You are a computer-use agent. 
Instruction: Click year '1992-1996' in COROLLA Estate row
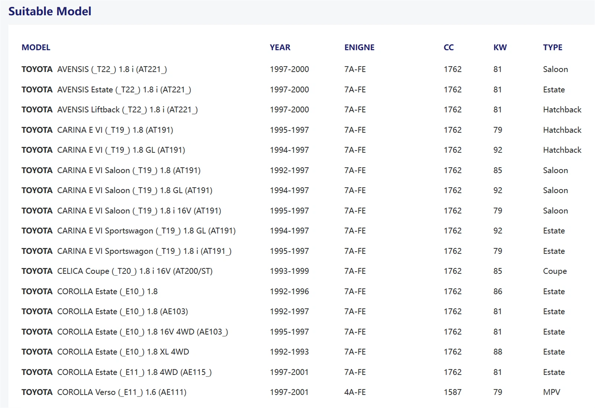coord(289,292)
